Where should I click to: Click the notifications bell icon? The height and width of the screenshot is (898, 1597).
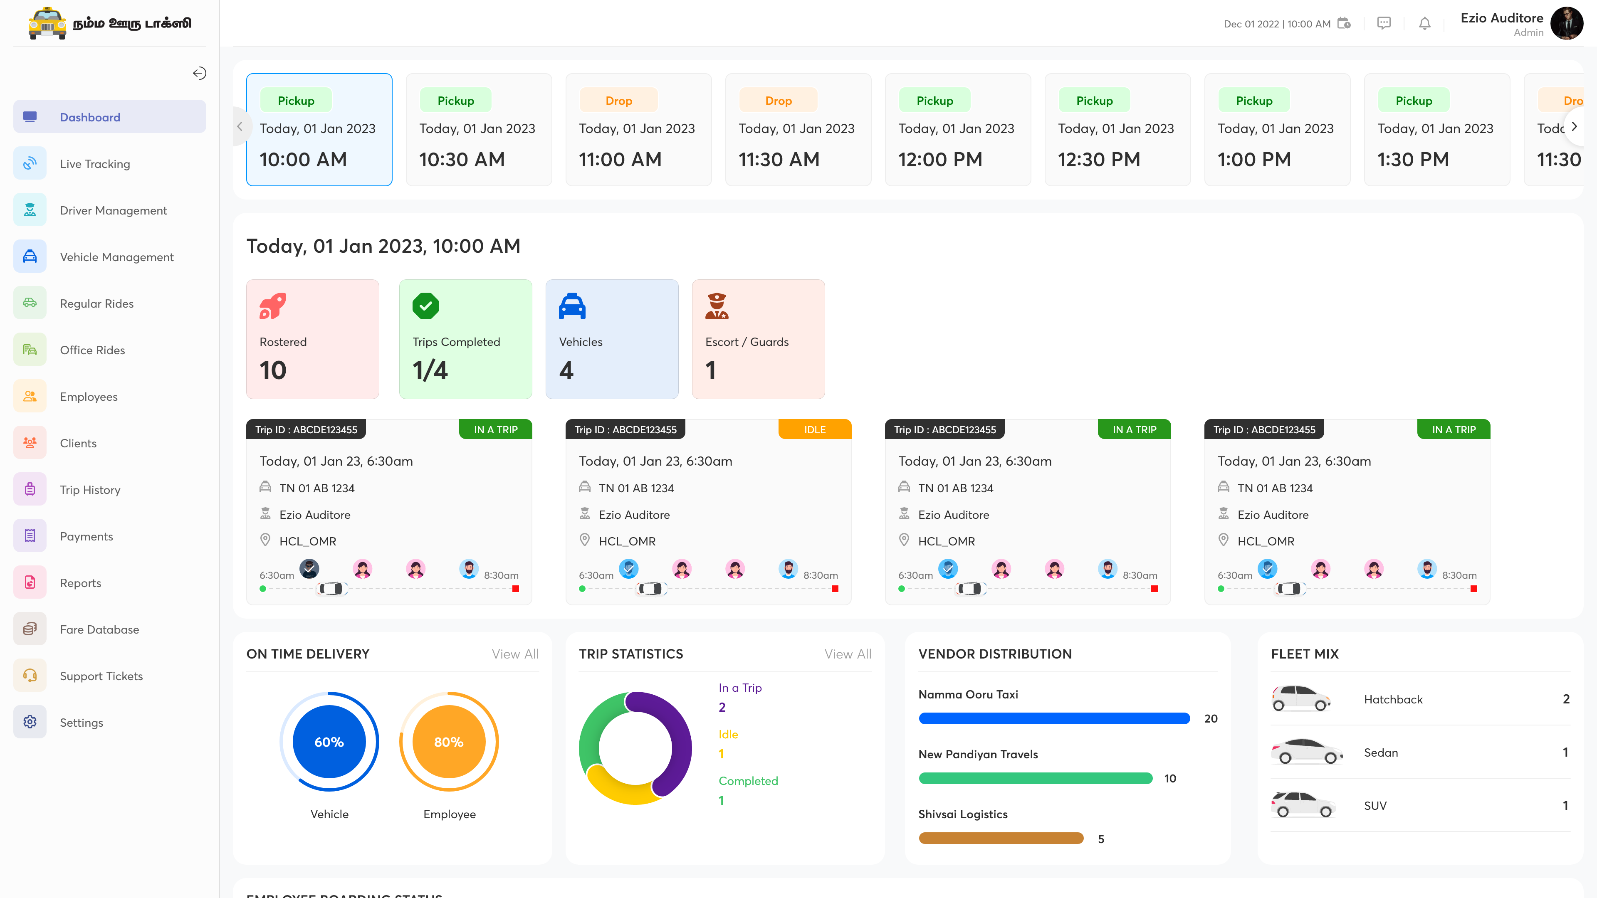pyautogui.click(x=1425, y=24)
